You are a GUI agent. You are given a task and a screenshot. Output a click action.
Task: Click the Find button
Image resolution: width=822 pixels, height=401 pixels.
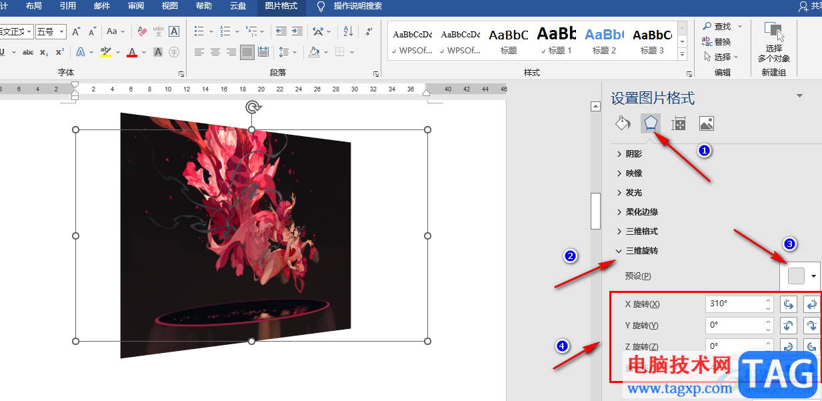(717, 26)
